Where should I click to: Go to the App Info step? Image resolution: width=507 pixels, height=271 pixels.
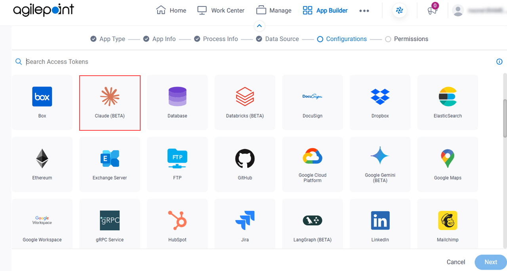point(159,39)
